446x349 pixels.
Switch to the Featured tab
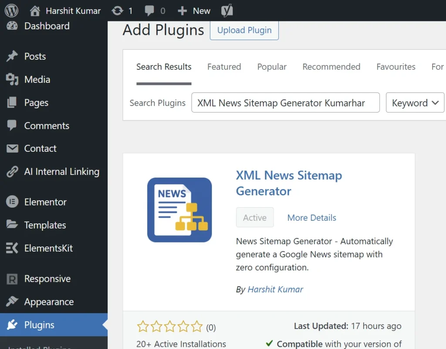tap(224, 67)
